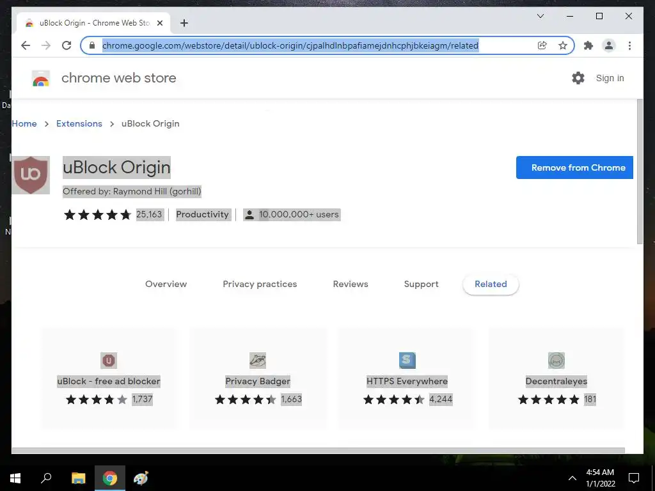Go to Home breadcrumb link
This screenshot has height=491, width=655.
(24, 123)
